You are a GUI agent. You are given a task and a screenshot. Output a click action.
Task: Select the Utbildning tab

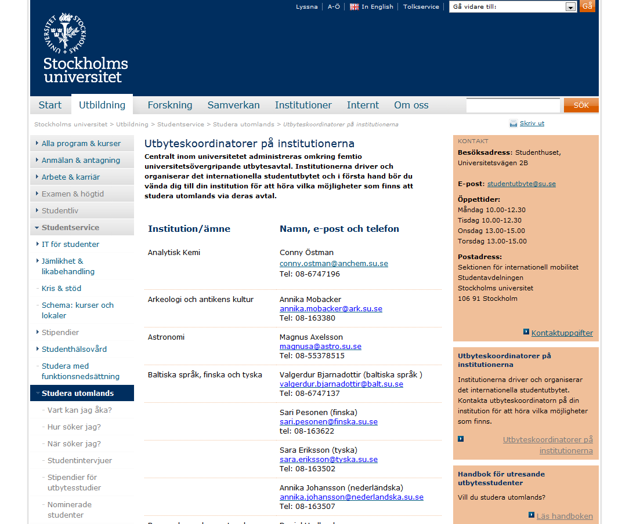(x=102, y=105)
